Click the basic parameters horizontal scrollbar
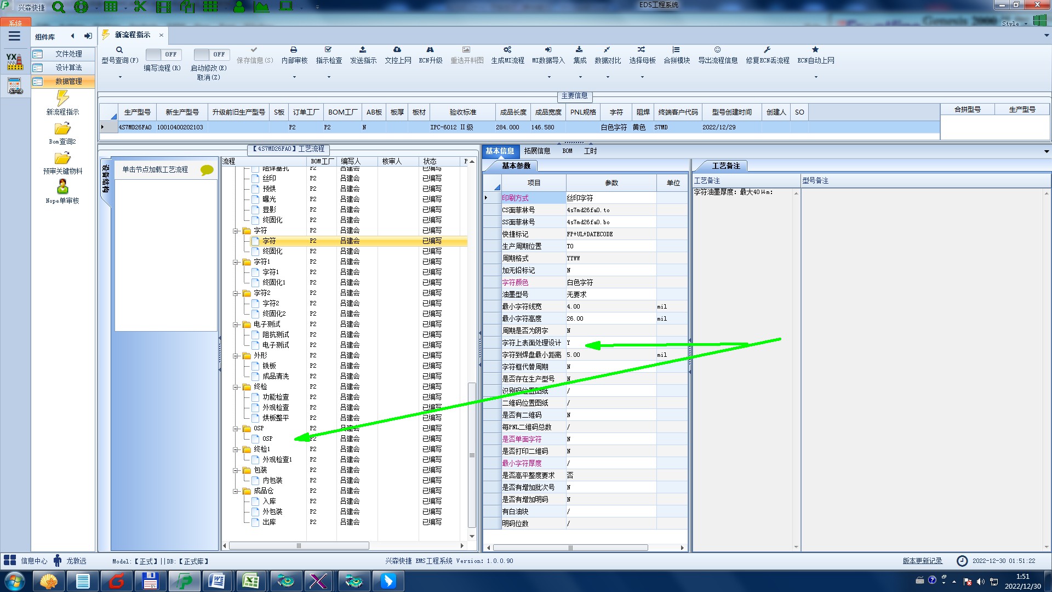This screenshot has width=1052, height=592. tap(570, 548)
